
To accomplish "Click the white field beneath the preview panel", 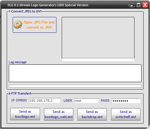I will click(x=98, y=60).
